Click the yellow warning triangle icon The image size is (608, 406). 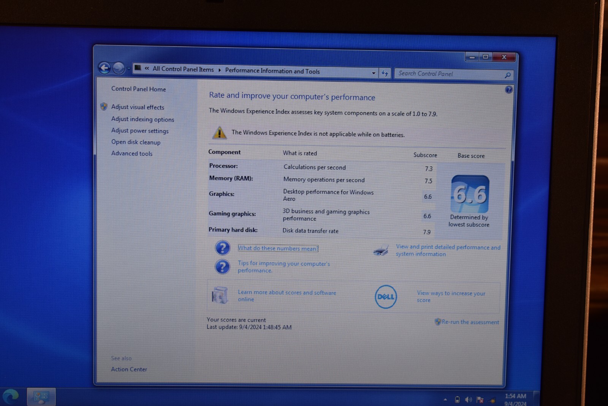click(x=219, y=132)
